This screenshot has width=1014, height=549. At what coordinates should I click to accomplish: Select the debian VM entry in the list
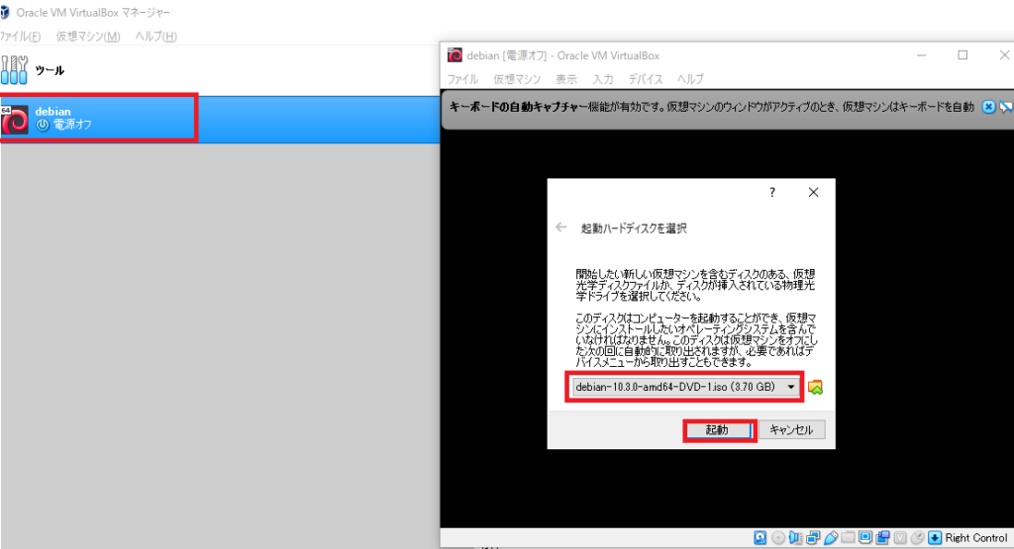(220, 120)
